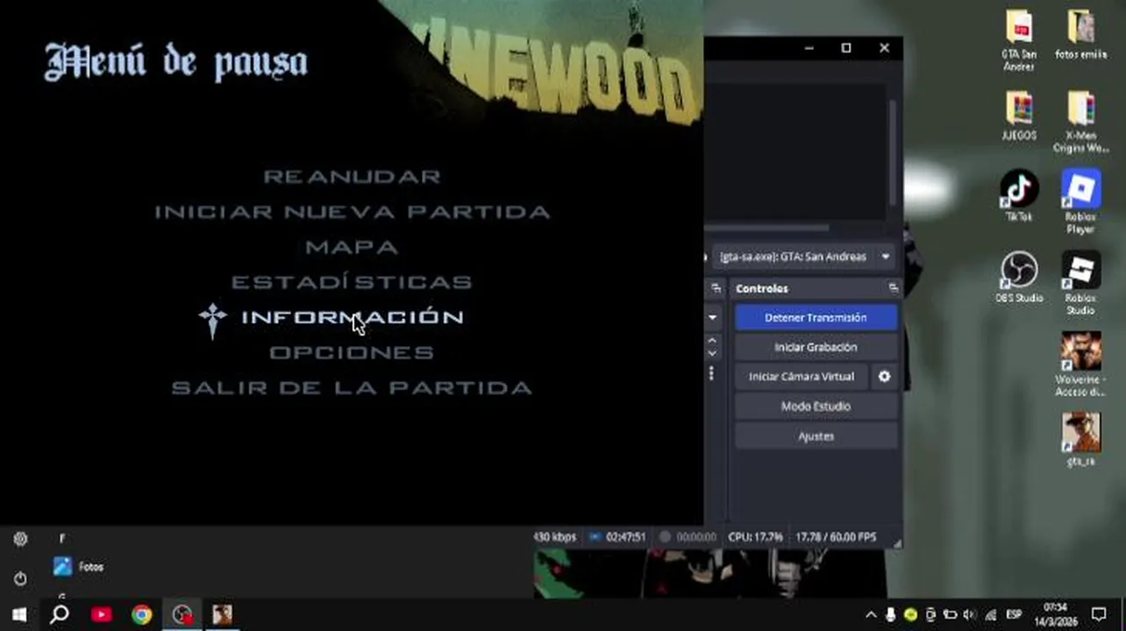Minimize the OBS window
Viewport: 1126px width, 631px height.
click(x=809, y=48)
